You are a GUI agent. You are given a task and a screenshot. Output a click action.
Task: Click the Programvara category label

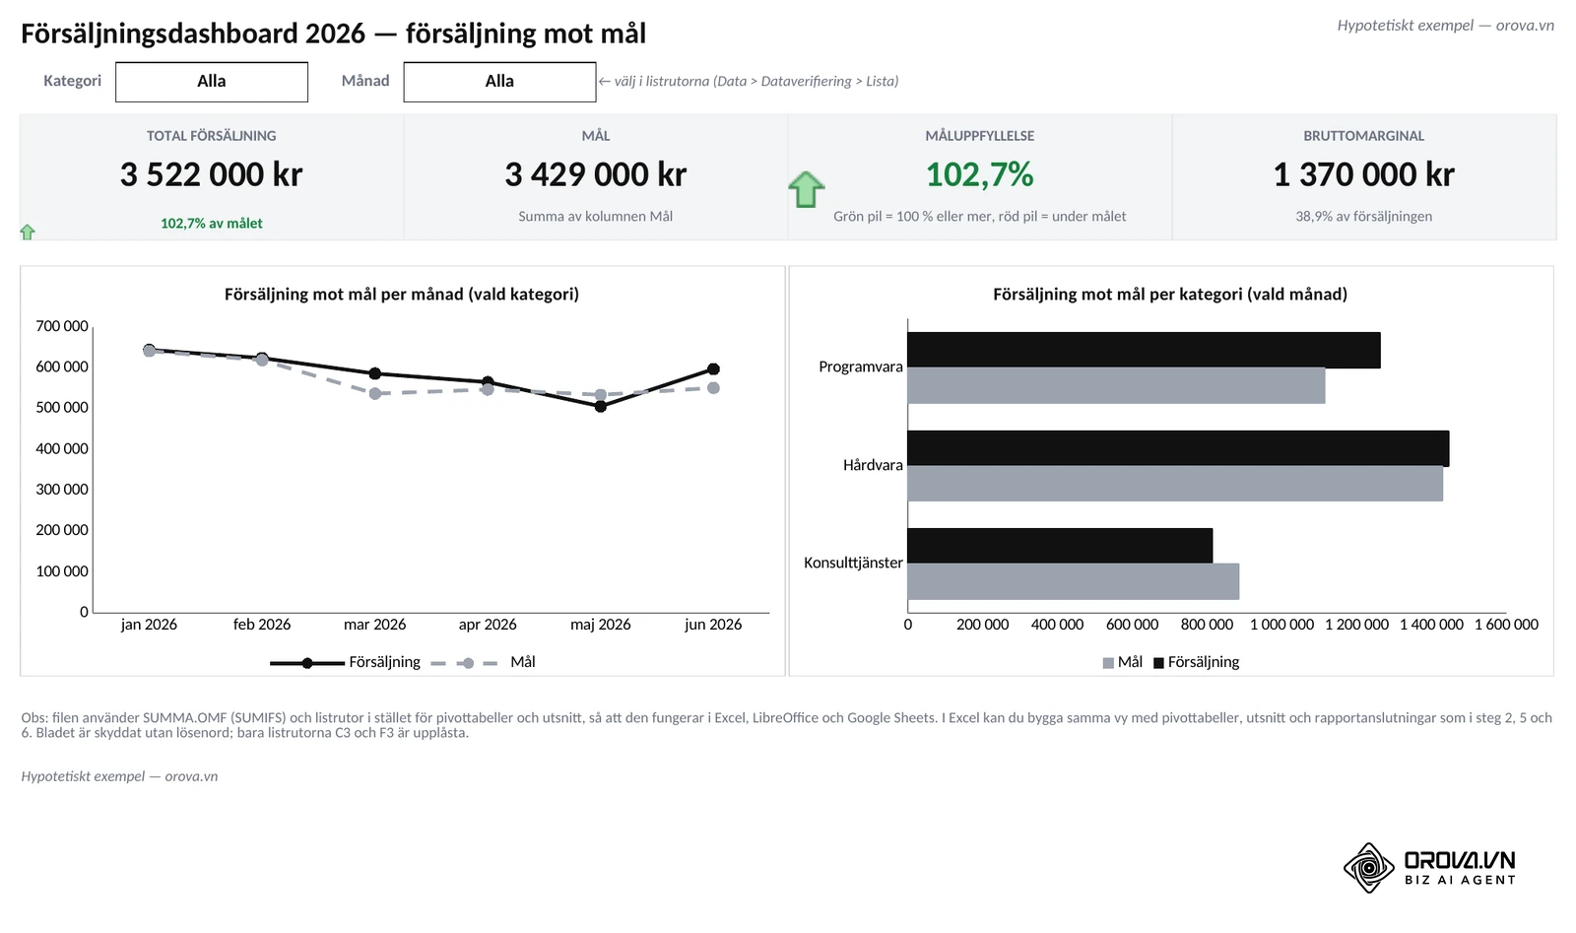(861, 367)
